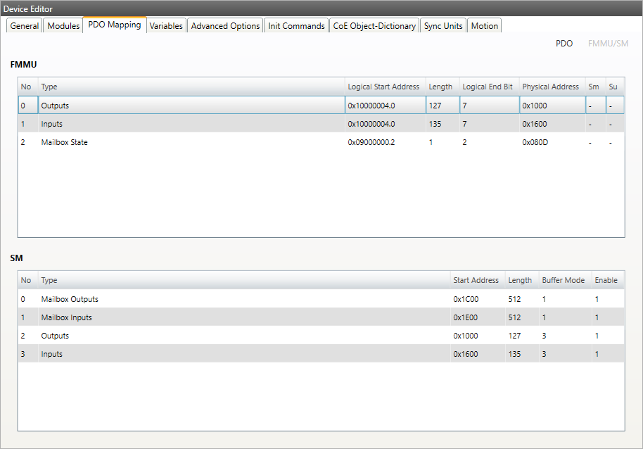
Task: Select the FMMU Outputs row
Action: [x=190, y=106]
